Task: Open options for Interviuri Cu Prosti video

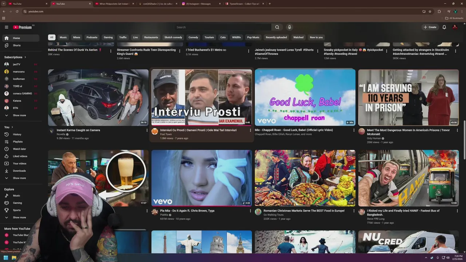Action: (x=250, y=130)
